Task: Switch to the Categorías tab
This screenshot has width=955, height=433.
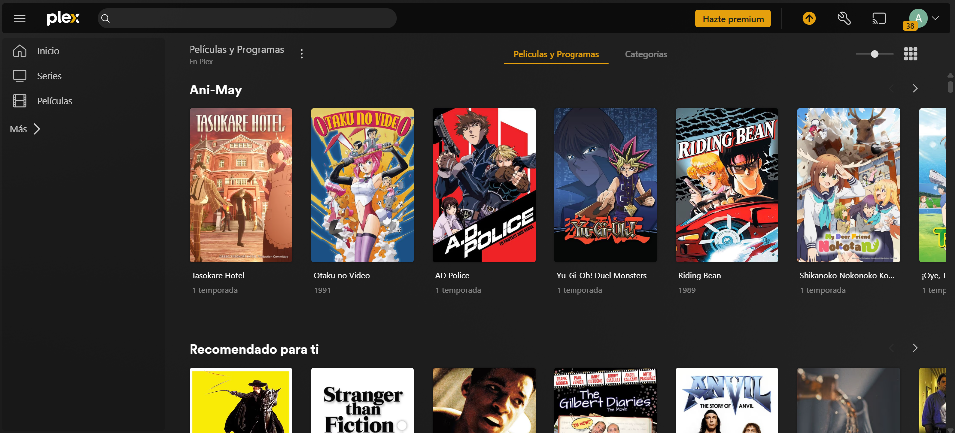Action: (x=646, y=54)
